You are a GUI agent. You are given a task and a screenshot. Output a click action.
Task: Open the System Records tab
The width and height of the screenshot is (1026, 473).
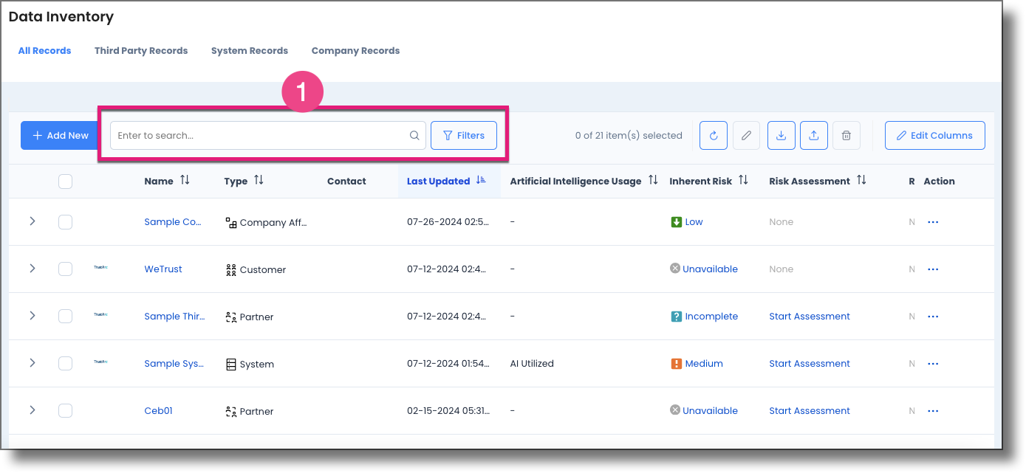[x=249, y=50]
